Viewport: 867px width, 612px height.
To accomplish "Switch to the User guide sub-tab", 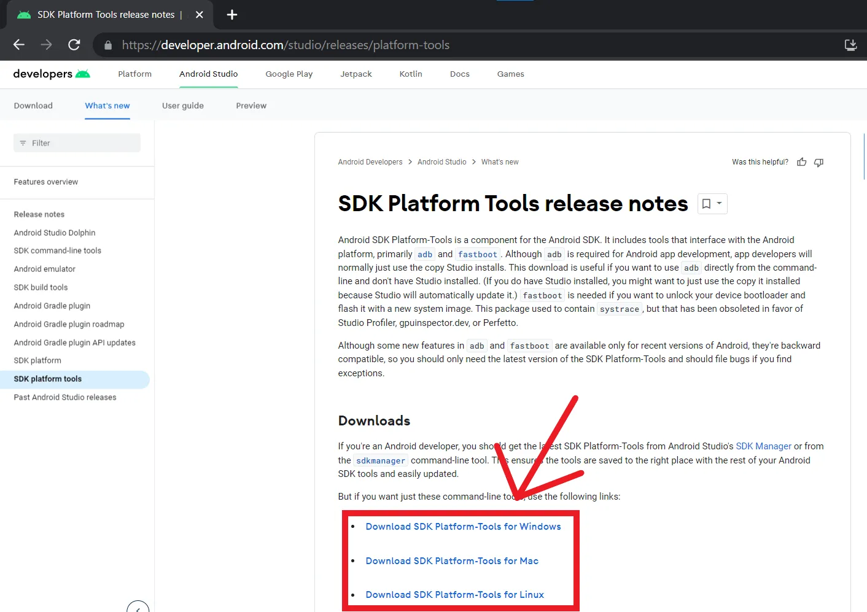I will 183,106.
